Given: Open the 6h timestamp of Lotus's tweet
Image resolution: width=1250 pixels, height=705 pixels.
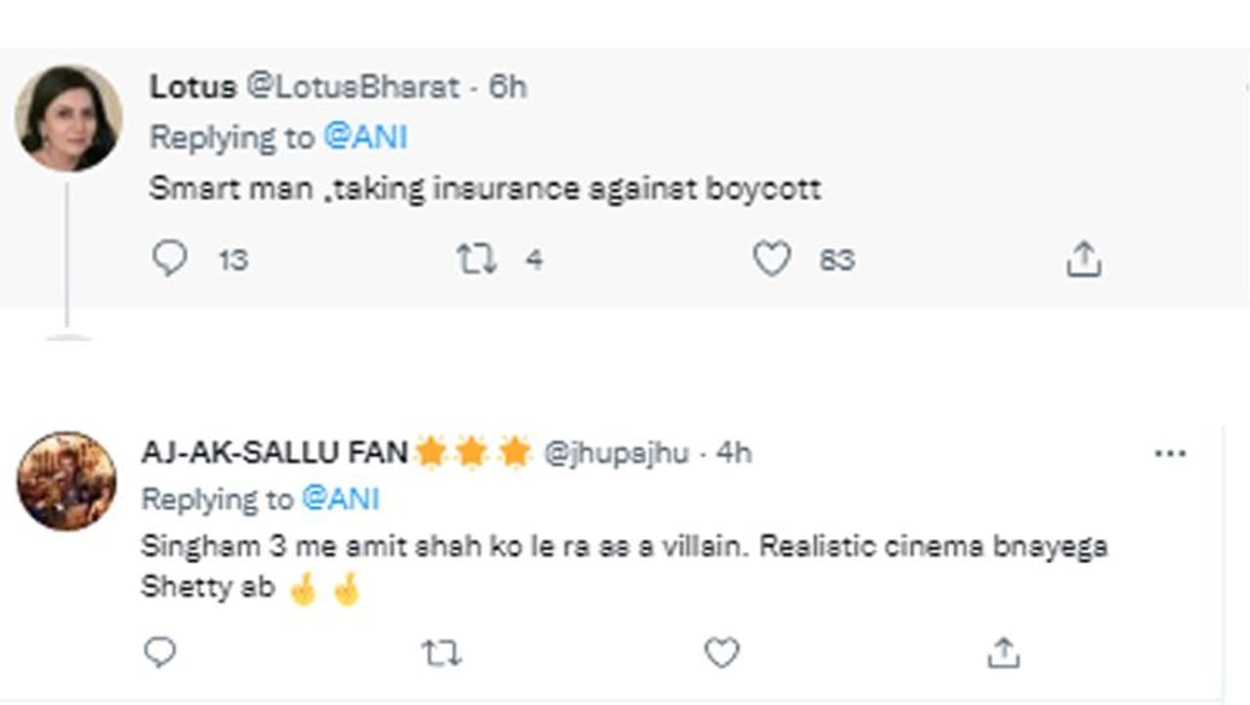Looking at the screenshot, I should pyautogui.click(x=507, y=87).
